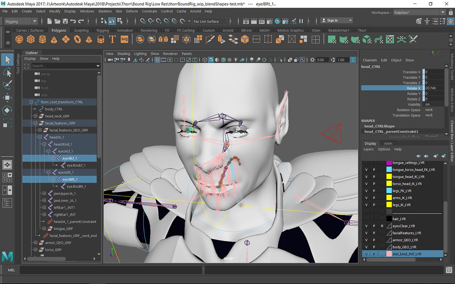Switch to the Anim tab in Layer Editor
The height and width of the screenshot is (284, 455).
[388, 143]
